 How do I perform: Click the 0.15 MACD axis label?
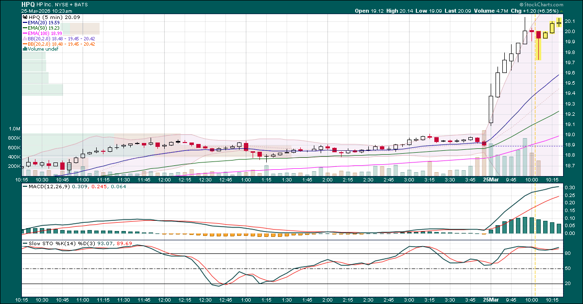pos(570,211)
